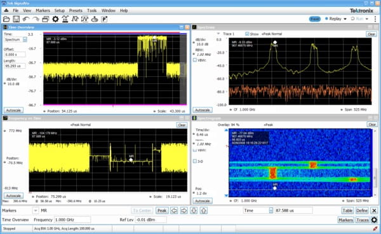This screenshot has width=381, height=234.
Task: Save with the floppy disk icon
Action: [x=16, y=19]
